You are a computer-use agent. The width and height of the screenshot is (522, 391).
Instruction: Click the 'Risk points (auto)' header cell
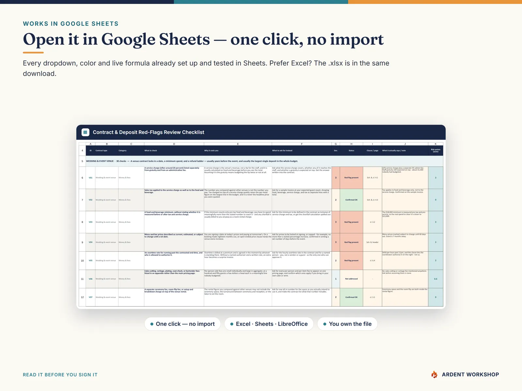tap(436, 151)
